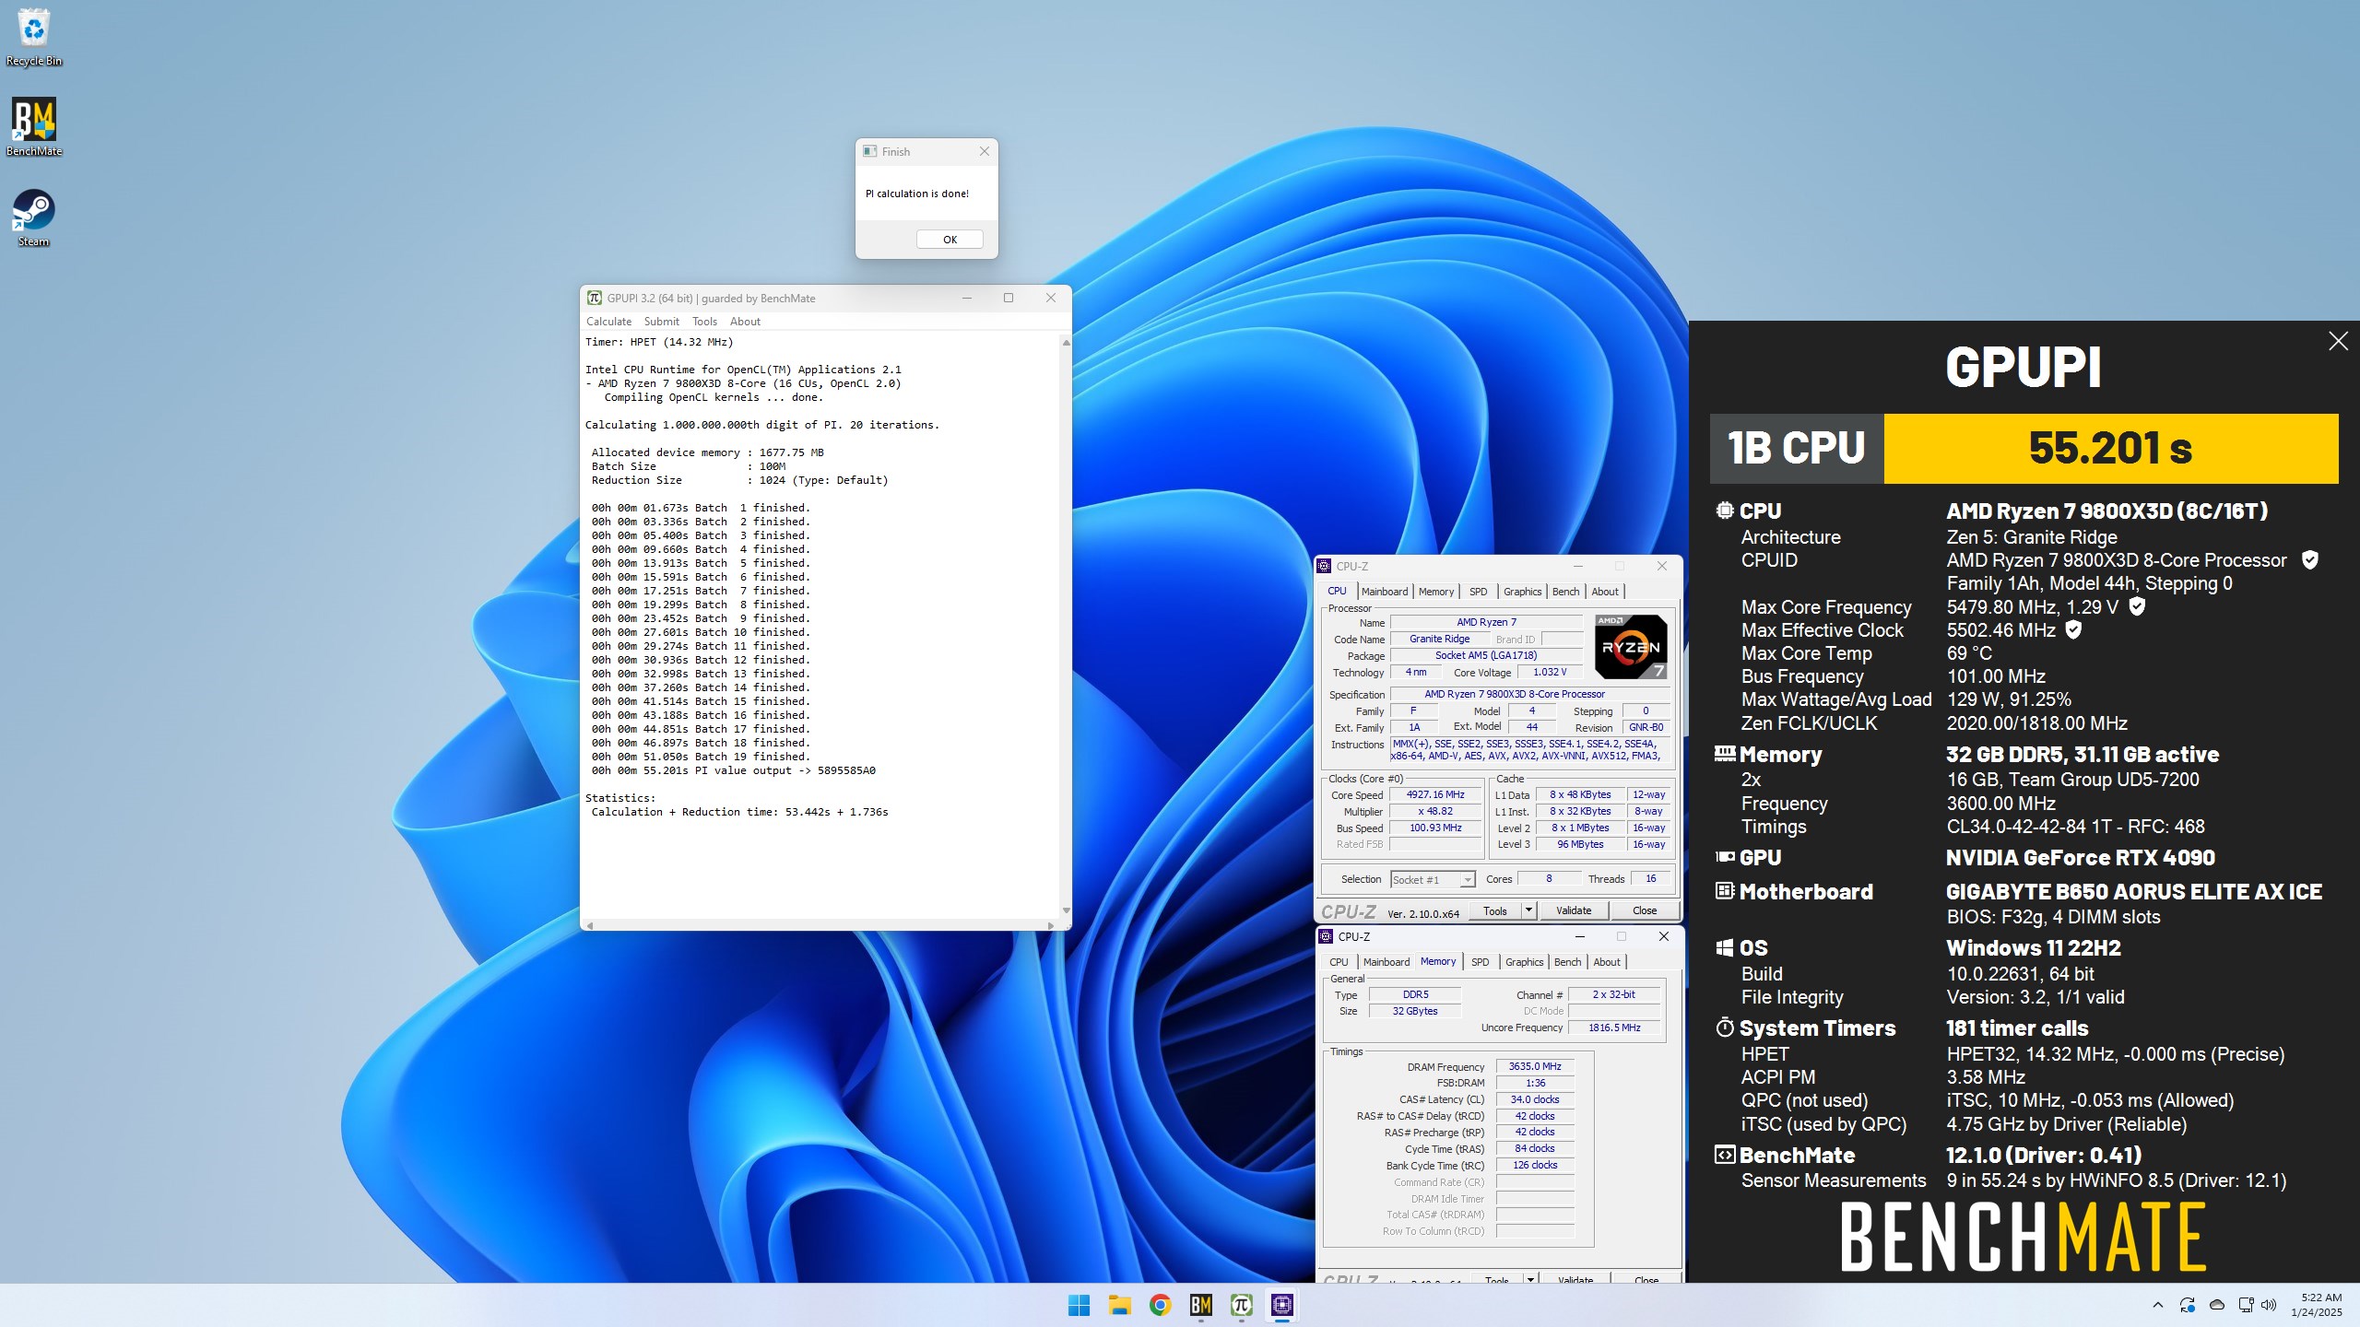Open the Steam desktop shortcut
2360x1327 pixels.
point(34,217)
